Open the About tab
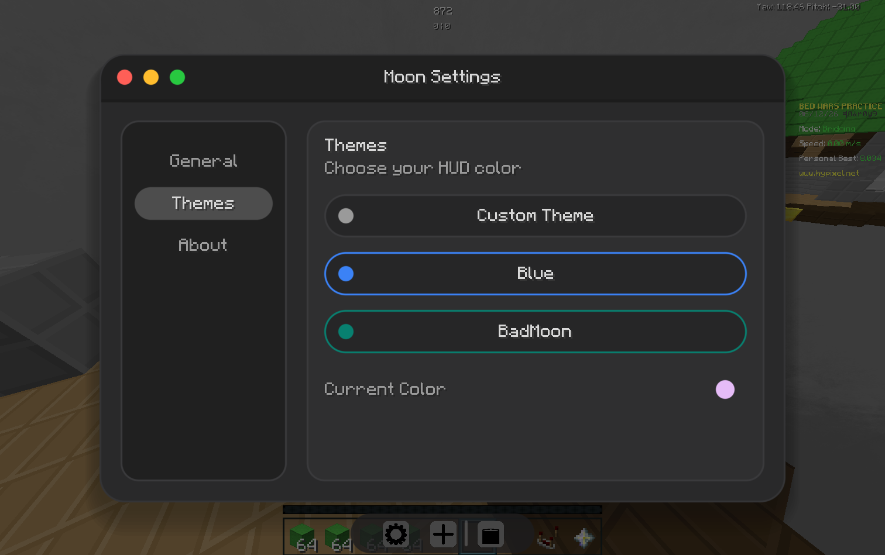Image resolution: width=885 pixels, height=555 pixels. click(x=204, y=245)
